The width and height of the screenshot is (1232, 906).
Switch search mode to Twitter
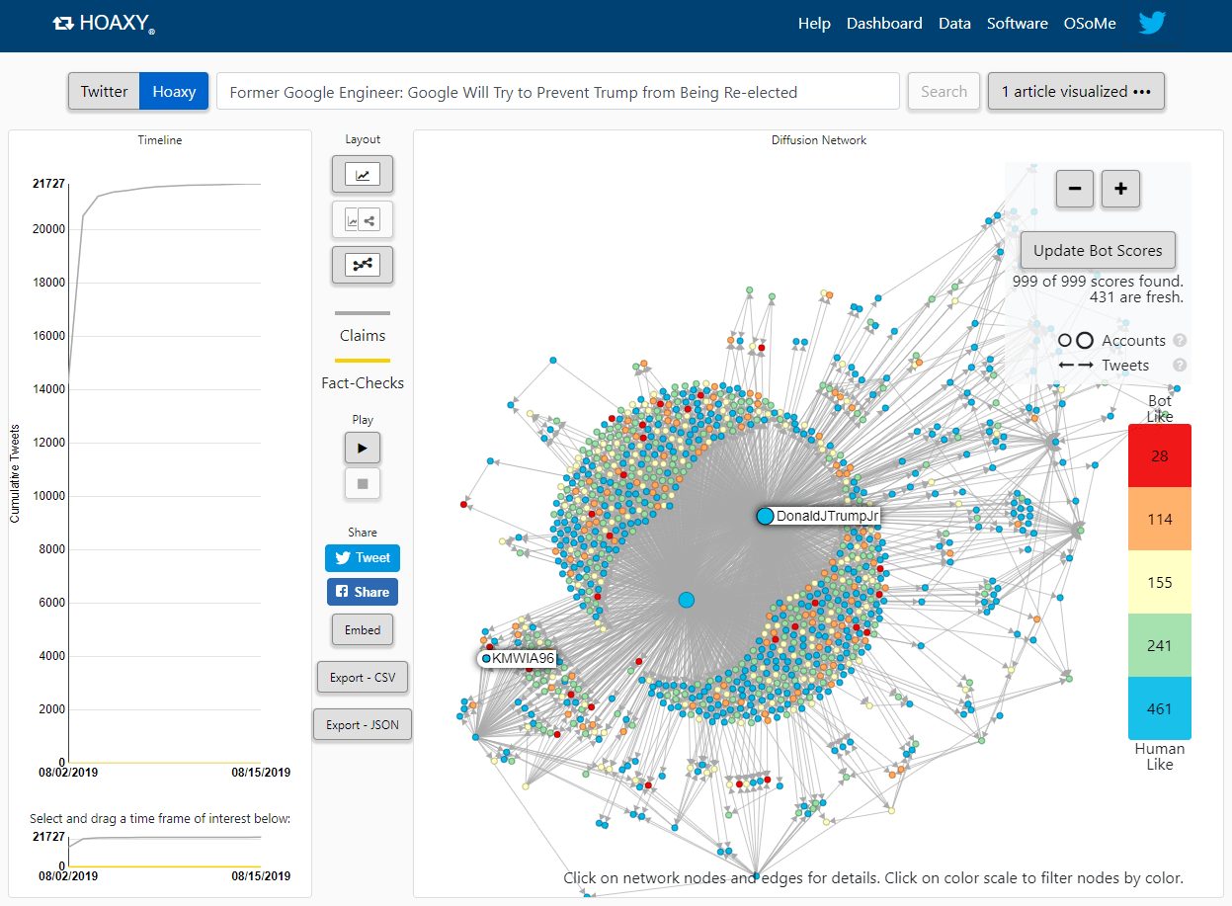pos(104,91)
